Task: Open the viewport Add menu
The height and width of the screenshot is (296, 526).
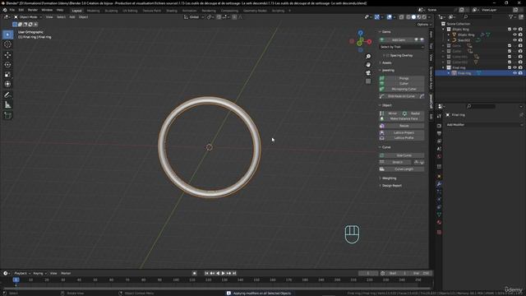Action: pos(72,17)
